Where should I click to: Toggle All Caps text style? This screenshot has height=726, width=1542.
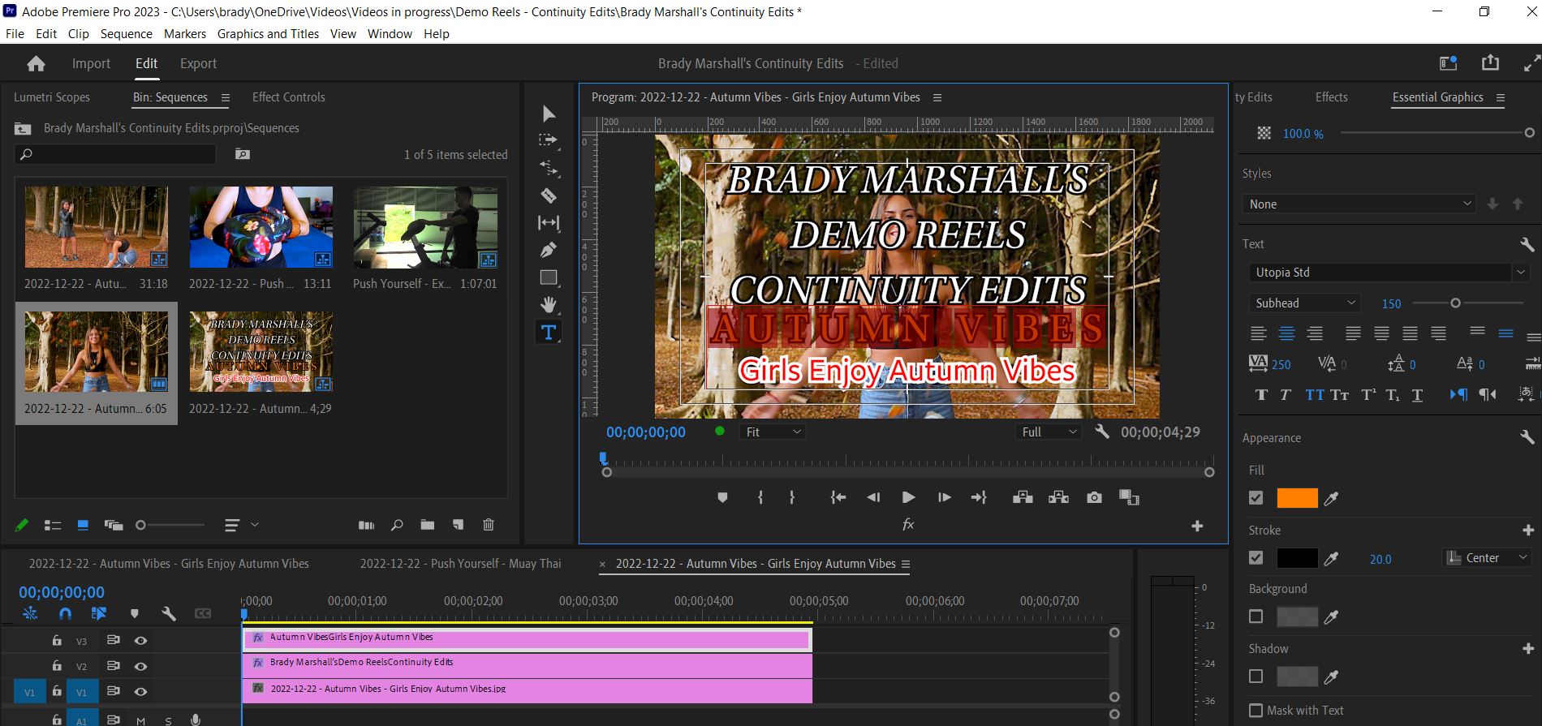1315,395
